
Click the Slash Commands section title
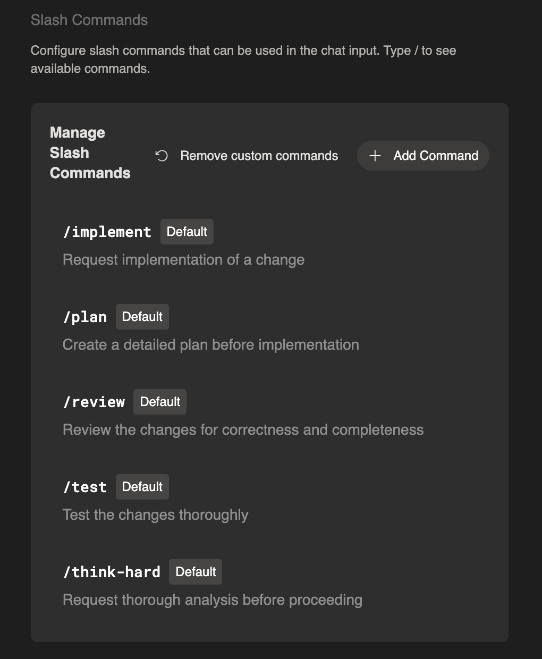[x=89, y=20]
